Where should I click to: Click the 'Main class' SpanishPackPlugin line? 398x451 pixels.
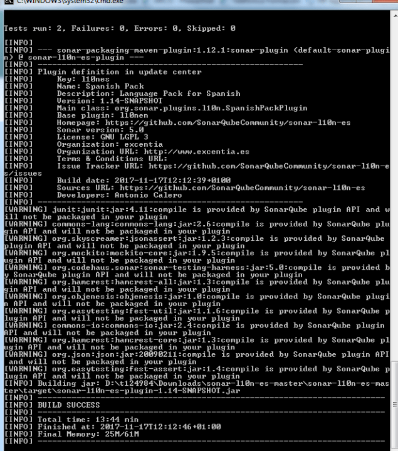[x=182, y=108]
